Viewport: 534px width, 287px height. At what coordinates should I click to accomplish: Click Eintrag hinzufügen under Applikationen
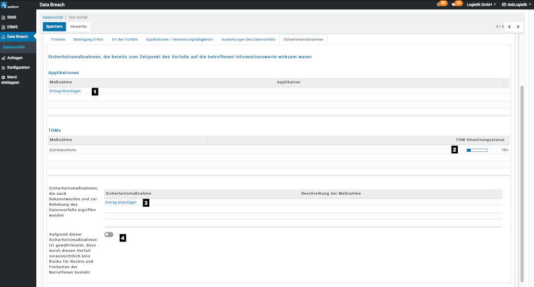click(x=65, y=91)
